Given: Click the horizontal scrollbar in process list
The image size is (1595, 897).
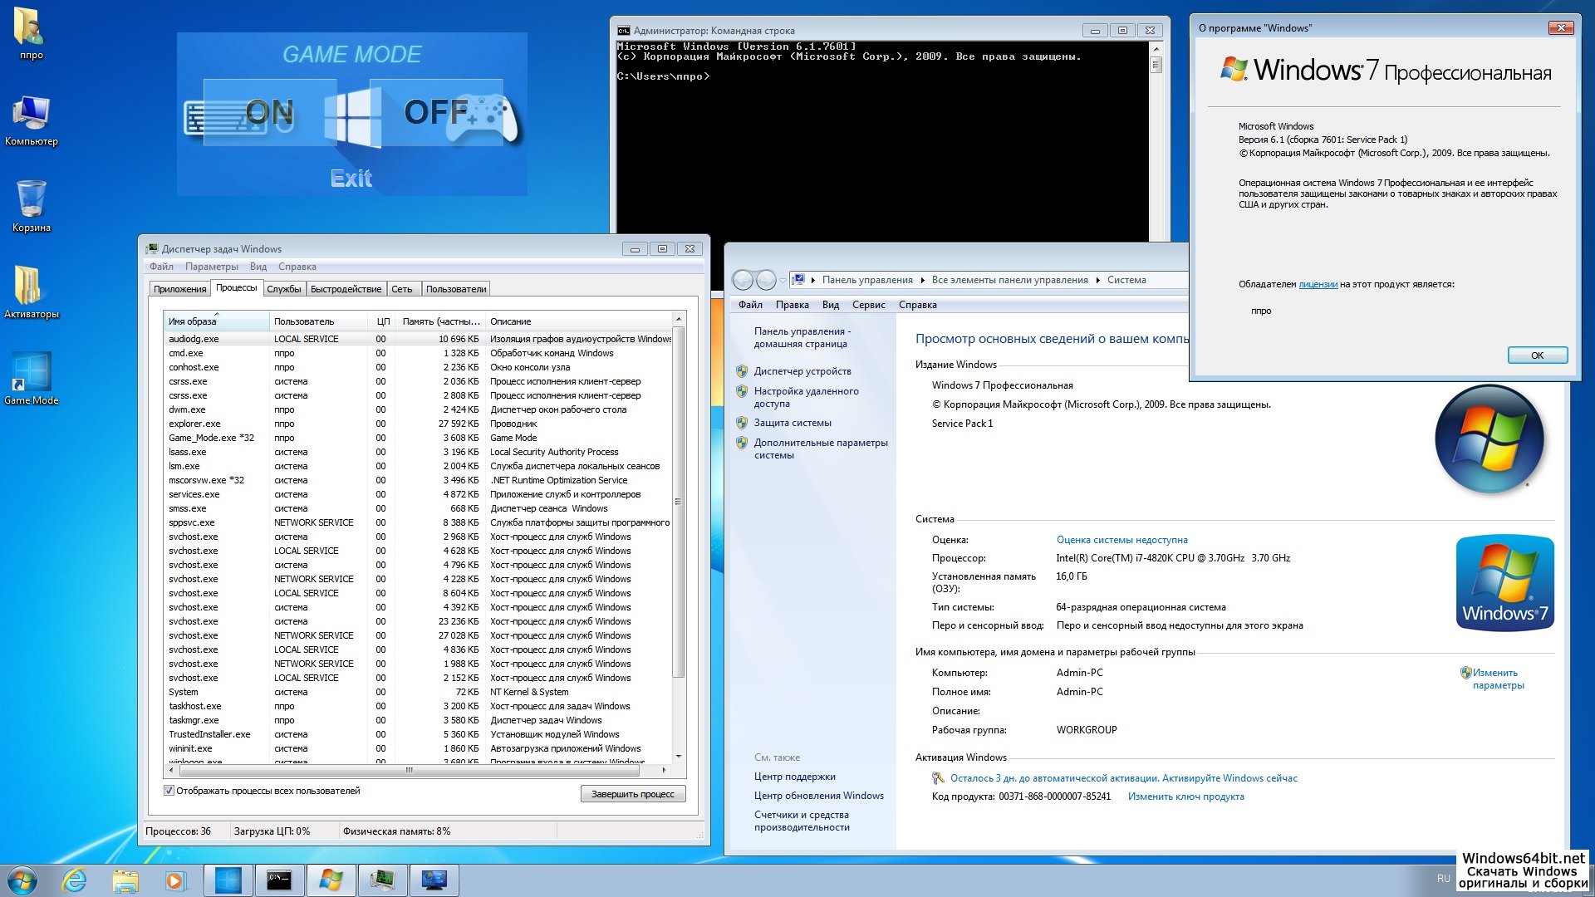Looking at the screenshot, I should click(x=409, y=771).
